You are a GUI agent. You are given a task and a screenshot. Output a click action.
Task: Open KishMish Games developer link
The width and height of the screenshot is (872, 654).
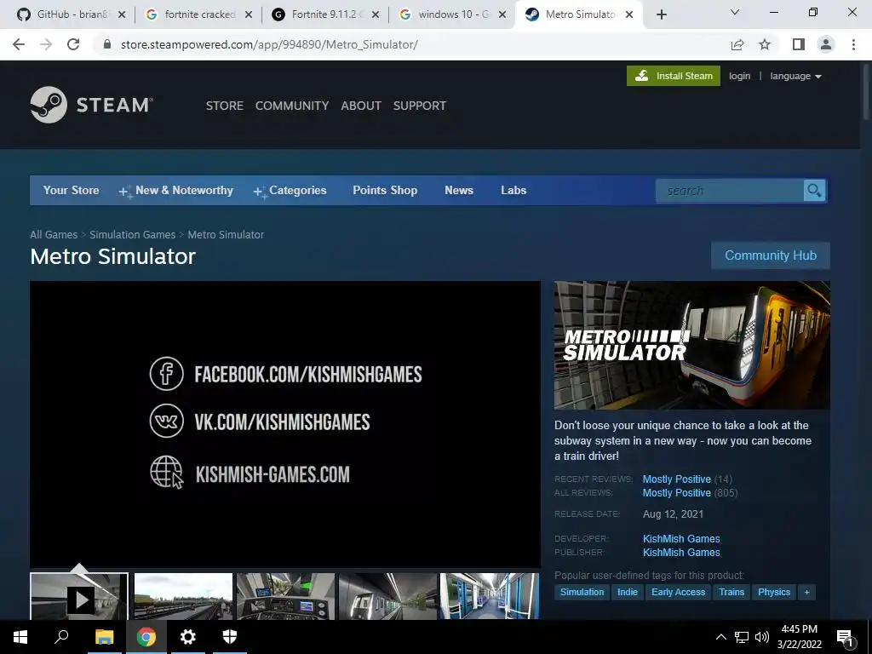pos(681,539)
